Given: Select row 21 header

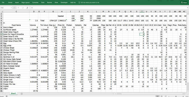Looking at the screenshot, I should [1, 57].
